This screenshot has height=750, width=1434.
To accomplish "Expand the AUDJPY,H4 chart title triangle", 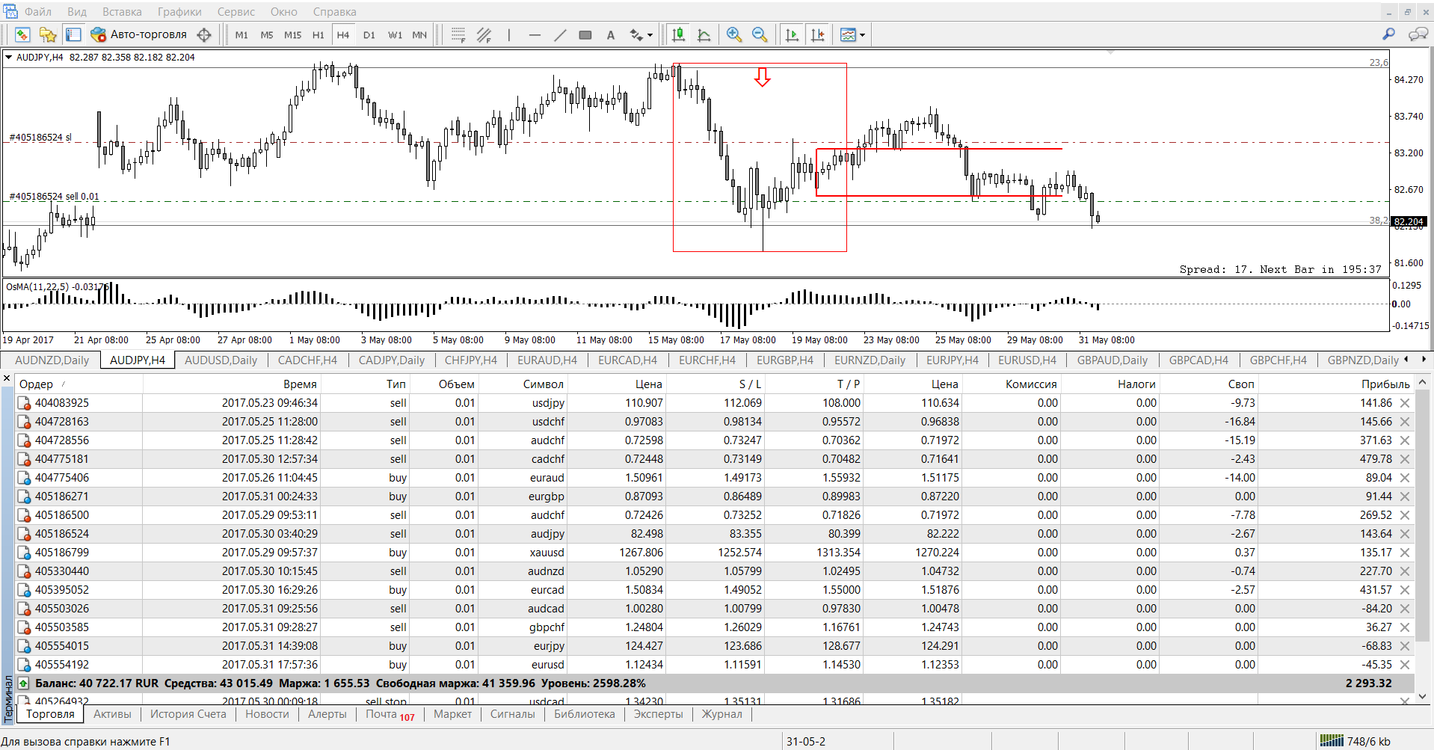I will (8, 57).
